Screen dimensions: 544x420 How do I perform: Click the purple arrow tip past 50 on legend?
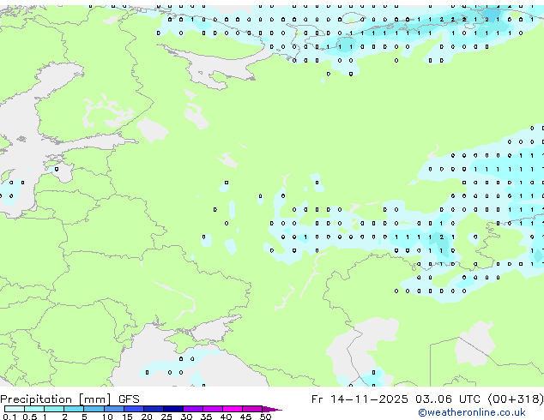pyautogui.click(x=272, y=409)
